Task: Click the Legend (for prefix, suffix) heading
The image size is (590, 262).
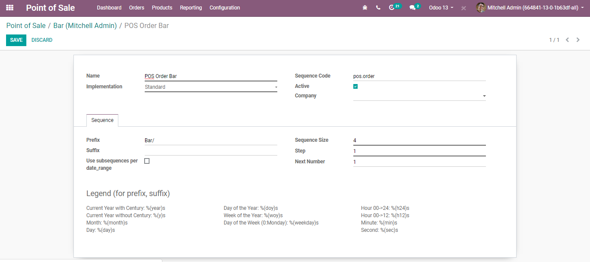Action: (x=128, y=193)
